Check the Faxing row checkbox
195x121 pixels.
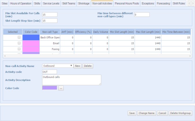pos(19,49)
